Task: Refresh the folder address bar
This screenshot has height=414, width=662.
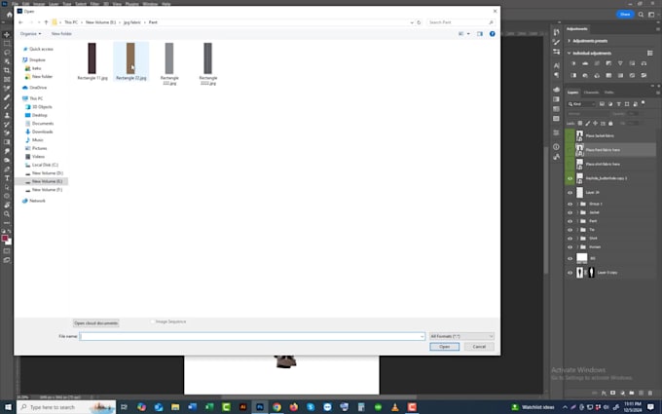Action: (x=419, y=22)
